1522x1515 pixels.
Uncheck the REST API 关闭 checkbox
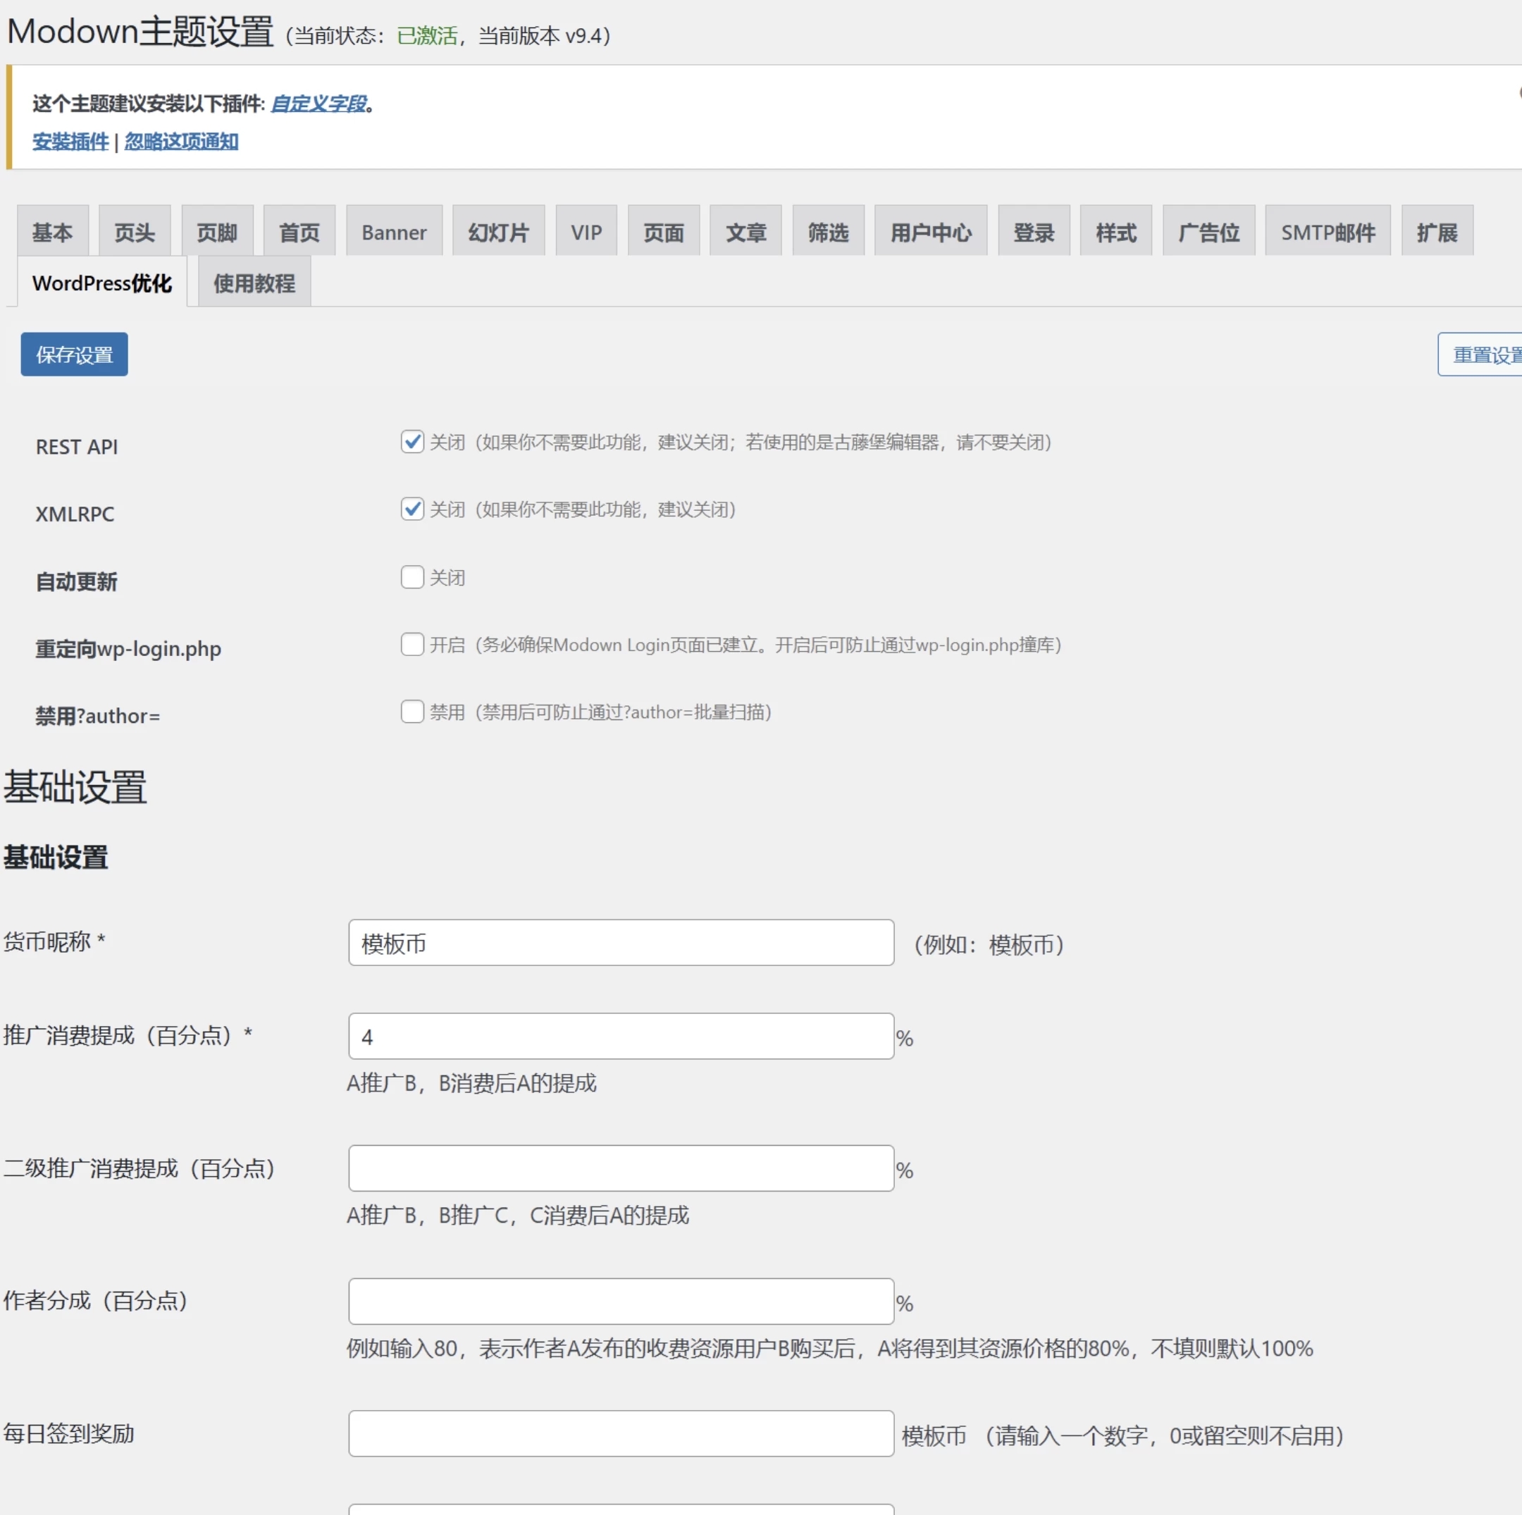[412, 441]
